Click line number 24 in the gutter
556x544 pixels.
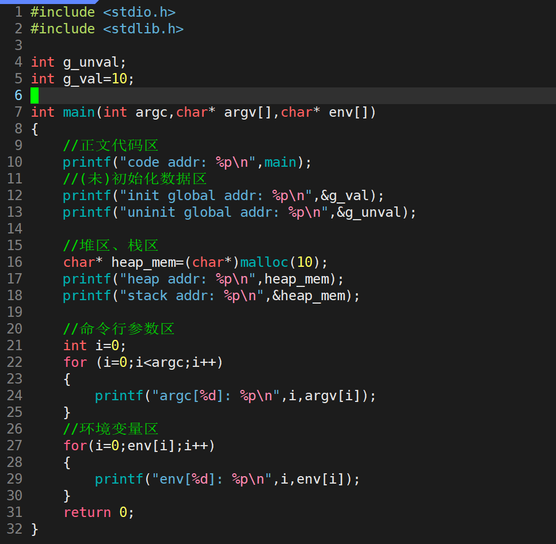click(x=14, y=396)
